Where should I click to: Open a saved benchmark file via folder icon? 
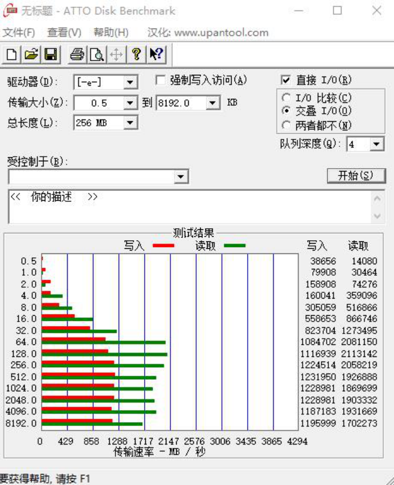(31, 54)
